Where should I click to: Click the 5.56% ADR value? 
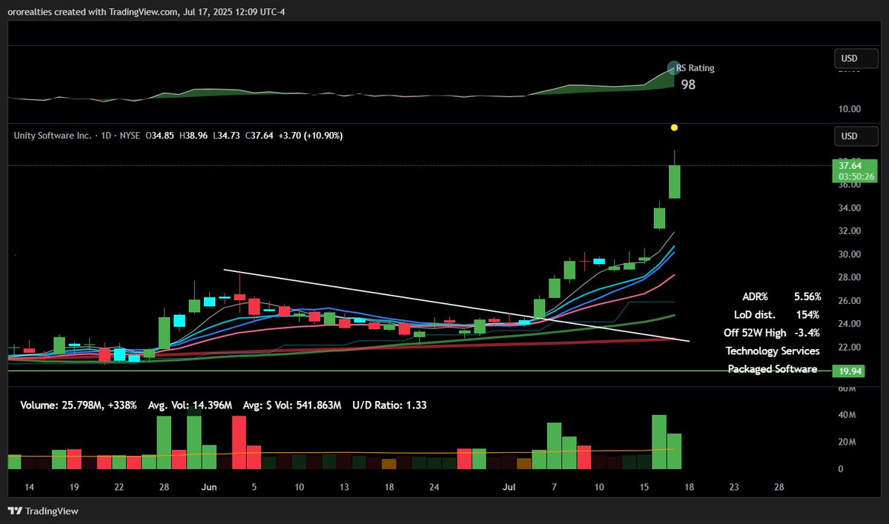tap(807, 297)
